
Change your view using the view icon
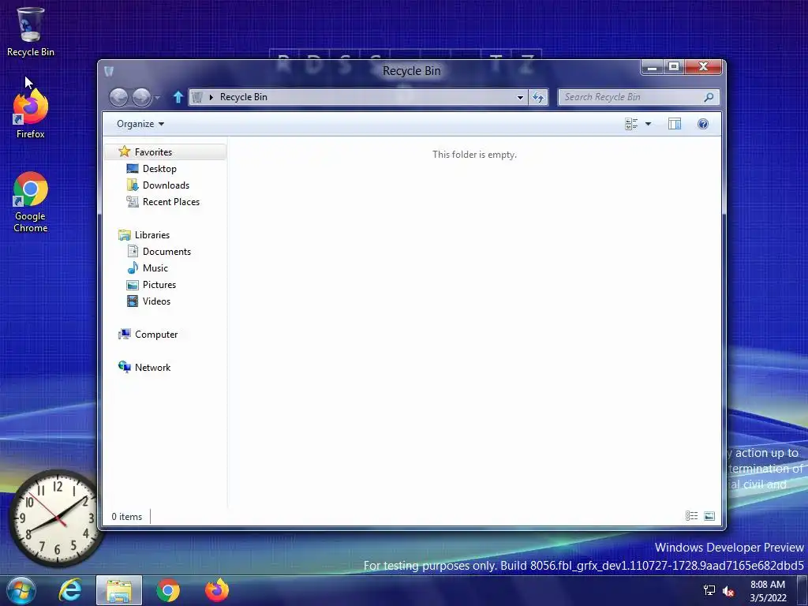[631, 124]
